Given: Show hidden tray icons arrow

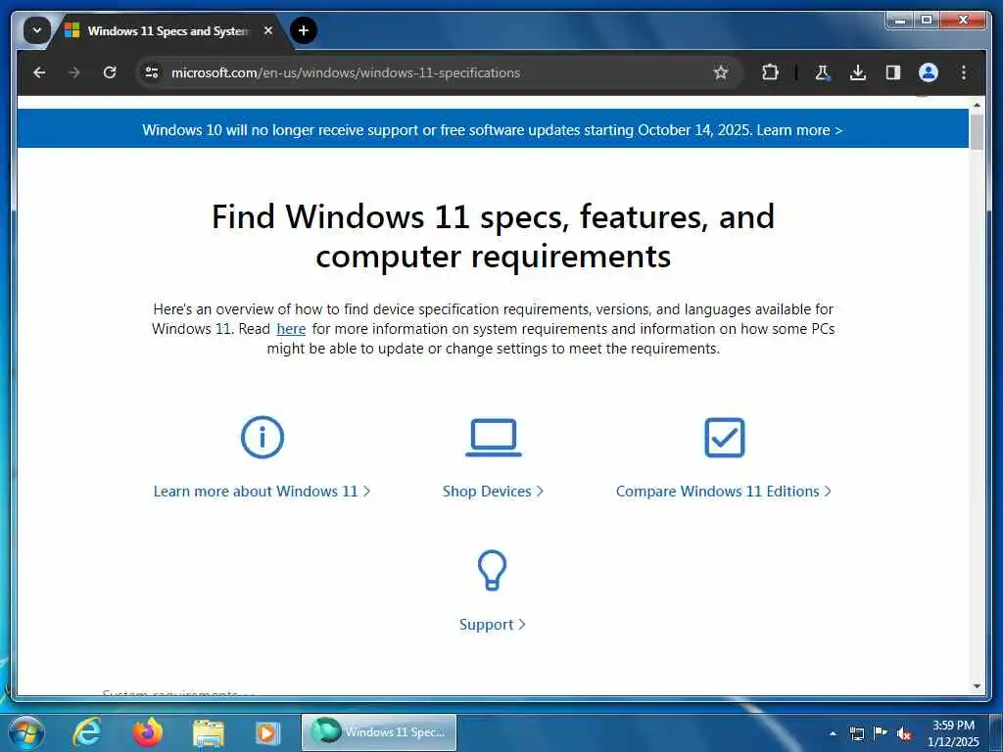Looking at the screenshot, I should point(833,733).
